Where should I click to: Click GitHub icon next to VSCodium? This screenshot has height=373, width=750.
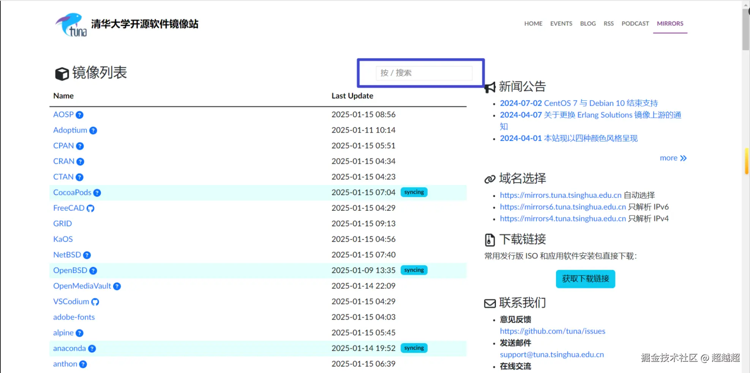95,302
